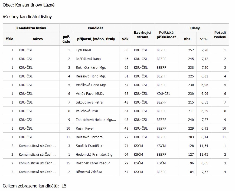Click the "věk" column header
235x191 pixels.
[125, 39]
